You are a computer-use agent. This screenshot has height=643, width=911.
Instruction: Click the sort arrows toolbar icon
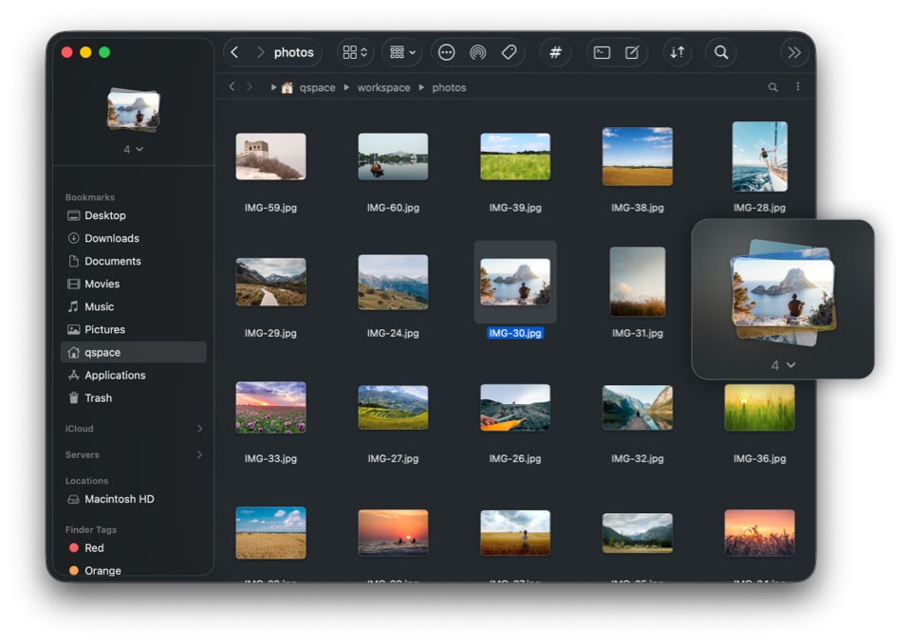tap(677, 53)
